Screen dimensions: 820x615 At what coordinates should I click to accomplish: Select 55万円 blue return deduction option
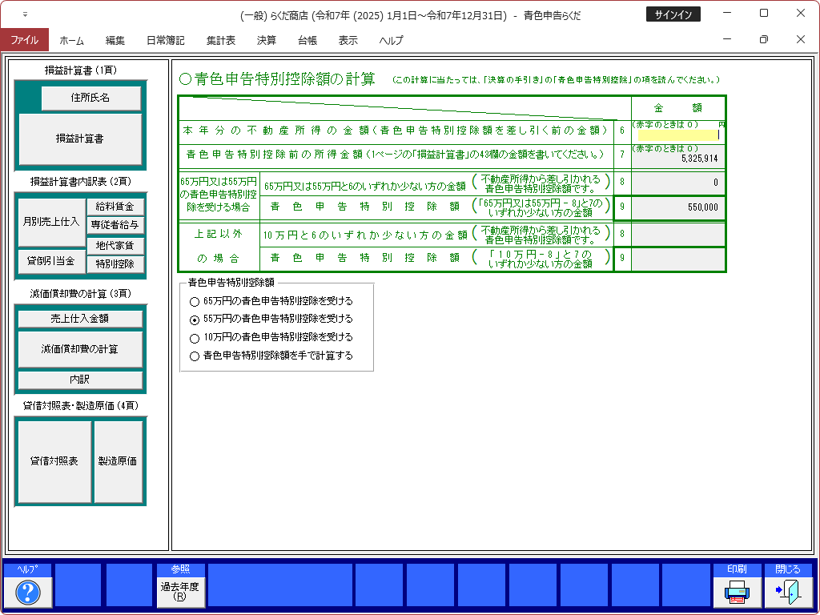click(x=194, y=320)
